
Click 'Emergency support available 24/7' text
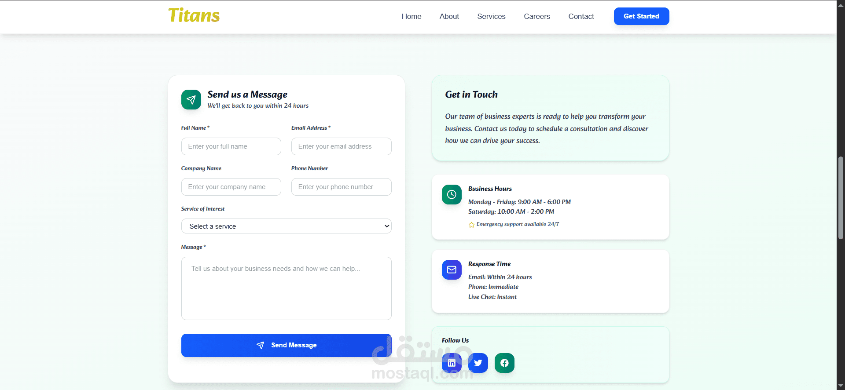click(x=518, y=224)
